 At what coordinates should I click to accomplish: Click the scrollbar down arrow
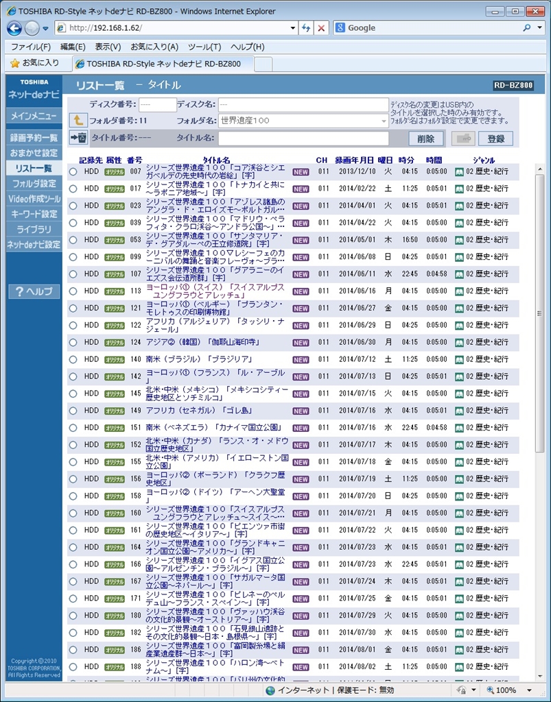(x=539, y=676)
